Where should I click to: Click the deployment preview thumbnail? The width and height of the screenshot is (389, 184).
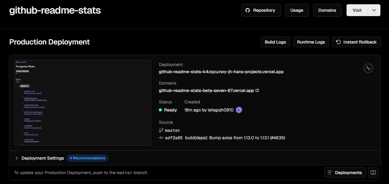[83, 102]
